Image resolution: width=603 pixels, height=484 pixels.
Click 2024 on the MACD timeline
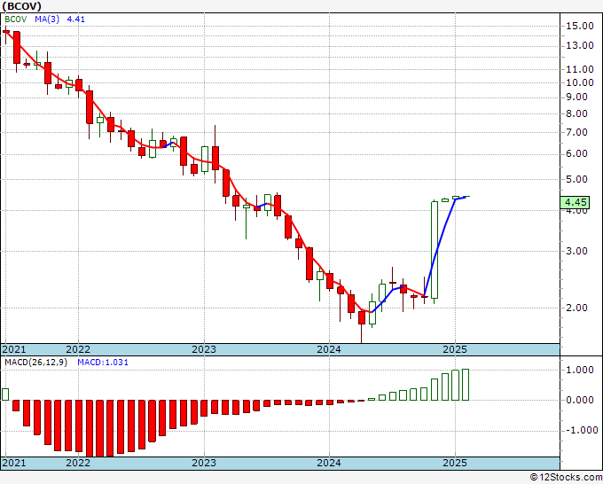click(329, 463)
